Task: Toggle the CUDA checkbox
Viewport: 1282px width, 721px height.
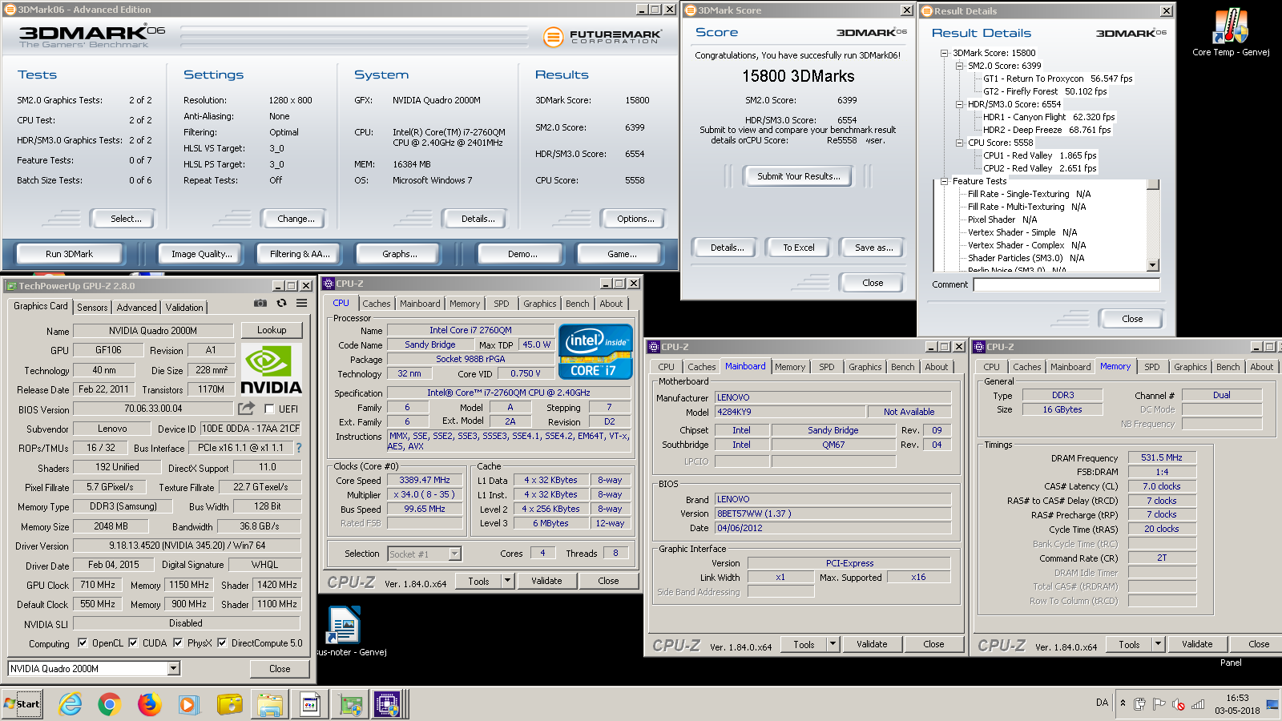Action: [133, 642]
